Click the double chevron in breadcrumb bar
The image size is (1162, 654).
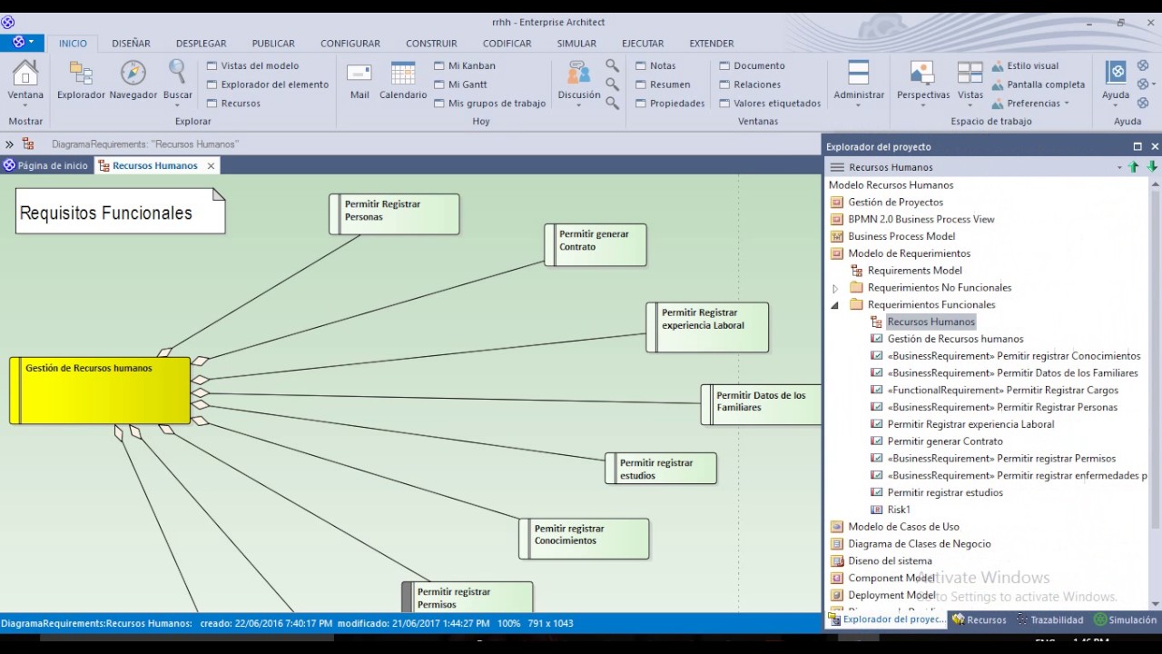pyautogui.click(x=9, y=144)
